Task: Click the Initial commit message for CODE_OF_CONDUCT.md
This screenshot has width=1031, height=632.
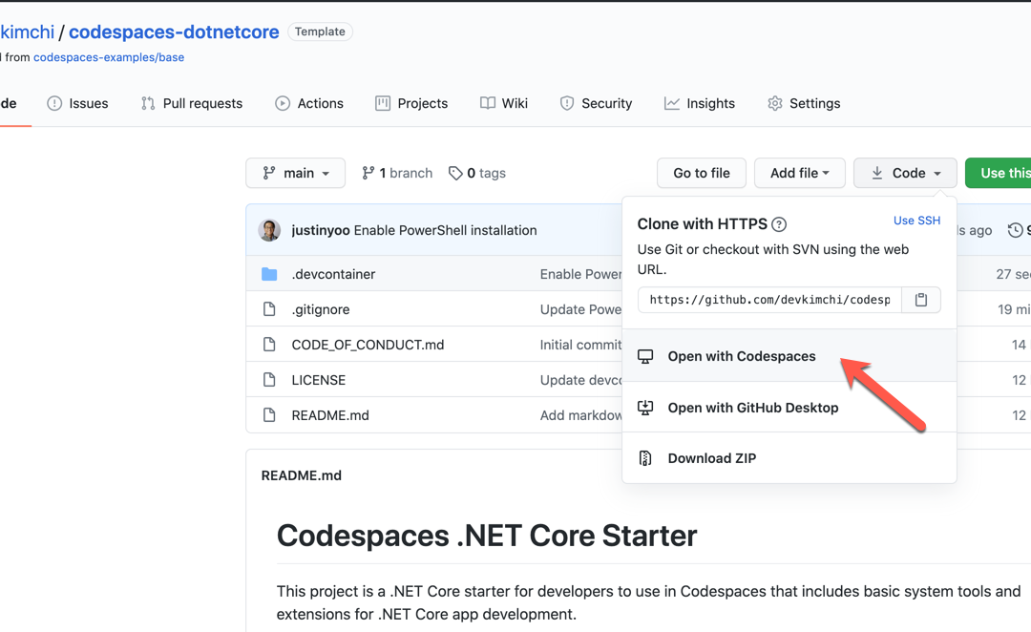Action: tap(580, 345)
